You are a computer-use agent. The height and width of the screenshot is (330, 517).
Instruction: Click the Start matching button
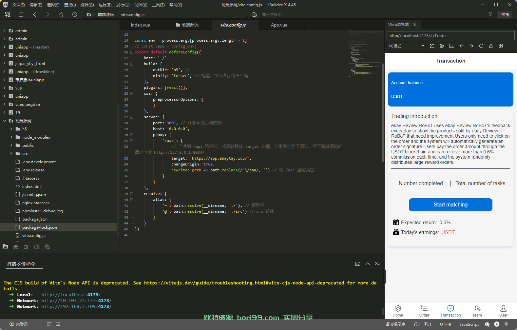(x=450, y=205)
